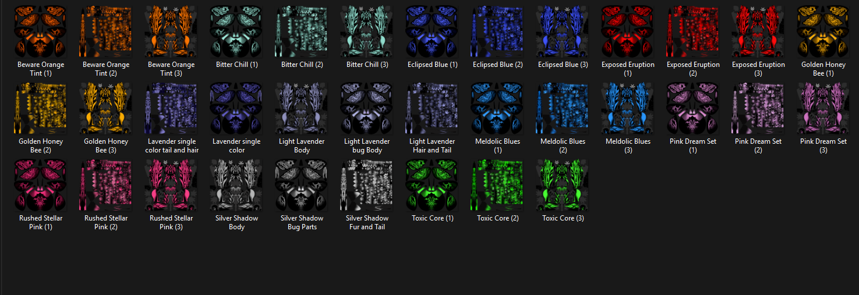Click the 'Golden Honey Bee (2)' file name
This screenshot has height=295, width=859.
point(41,145)
